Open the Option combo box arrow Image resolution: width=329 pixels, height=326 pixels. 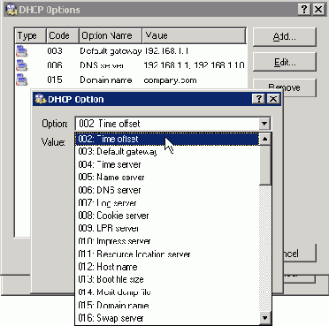tap(264, 124)
